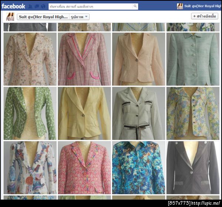
Task: Open the pale pink floral blazer photo
Action: pos(30,59)
